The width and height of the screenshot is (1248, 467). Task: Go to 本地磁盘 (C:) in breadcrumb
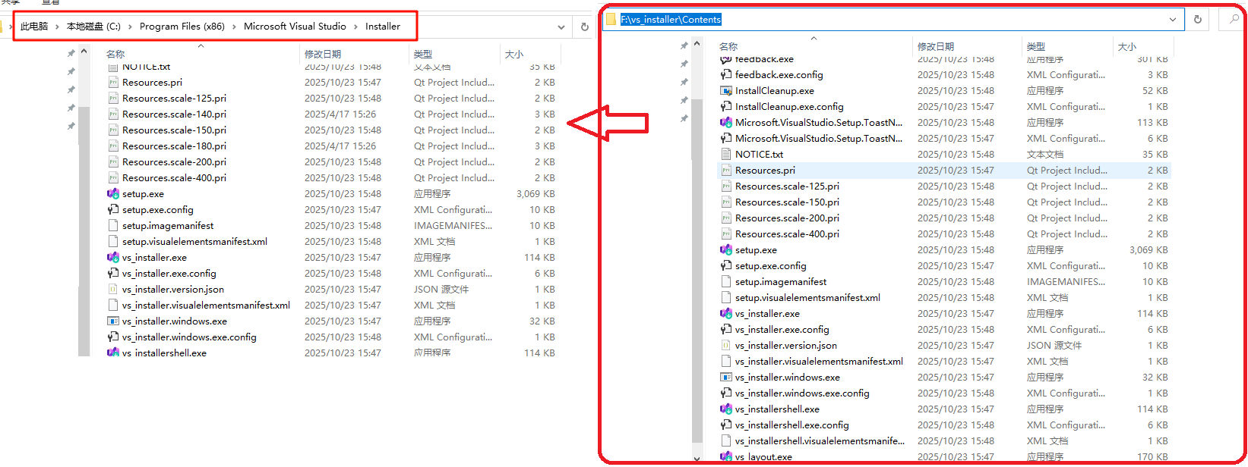(93, 27)
